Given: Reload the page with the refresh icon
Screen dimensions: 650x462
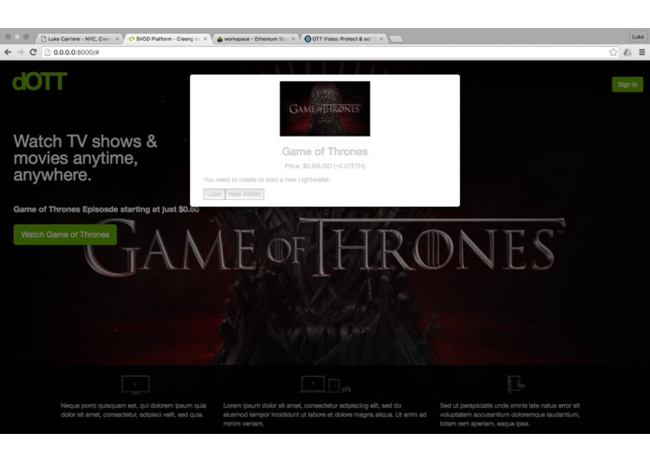Looking at the screenshot, I should (33, 52).
